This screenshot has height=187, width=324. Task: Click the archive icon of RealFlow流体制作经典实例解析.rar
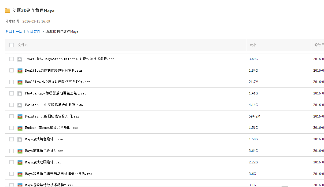pos(20,71)
